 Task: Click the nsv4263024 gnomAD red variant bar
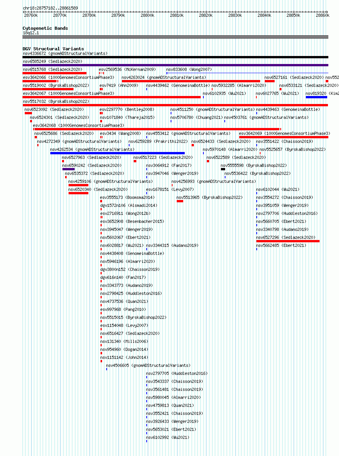(191, 81)
